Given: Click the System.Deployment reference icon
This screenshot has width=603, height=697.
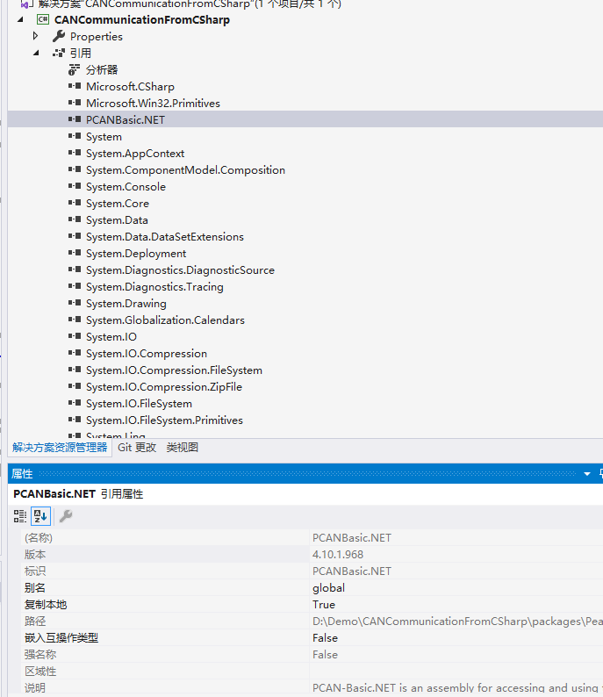Looking at the screenshot, I should pyautogui.click(x=75, y=253).
